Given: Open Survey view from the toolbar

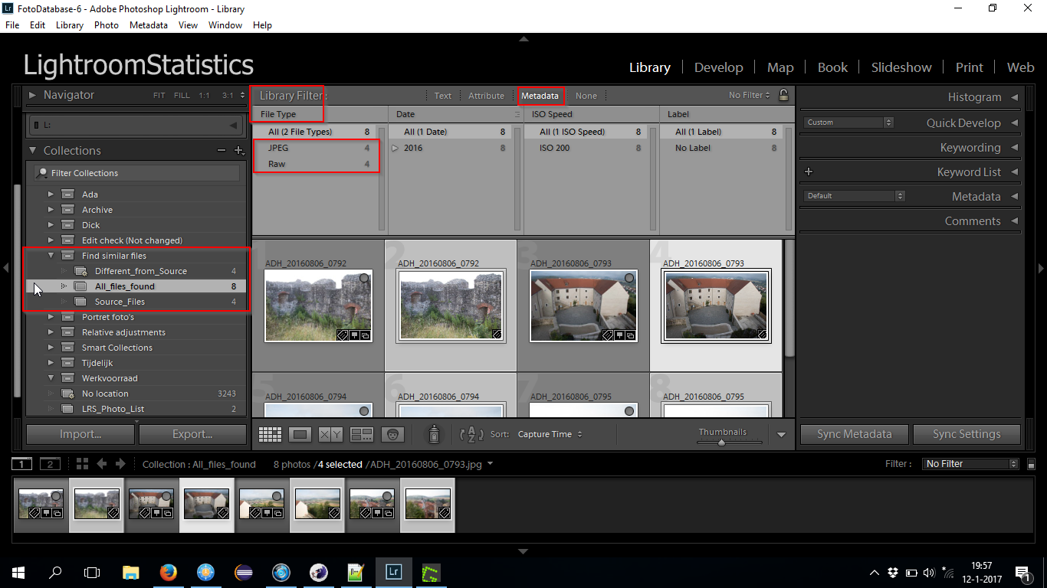Looking at the screenshot, I should coord(361,434).
